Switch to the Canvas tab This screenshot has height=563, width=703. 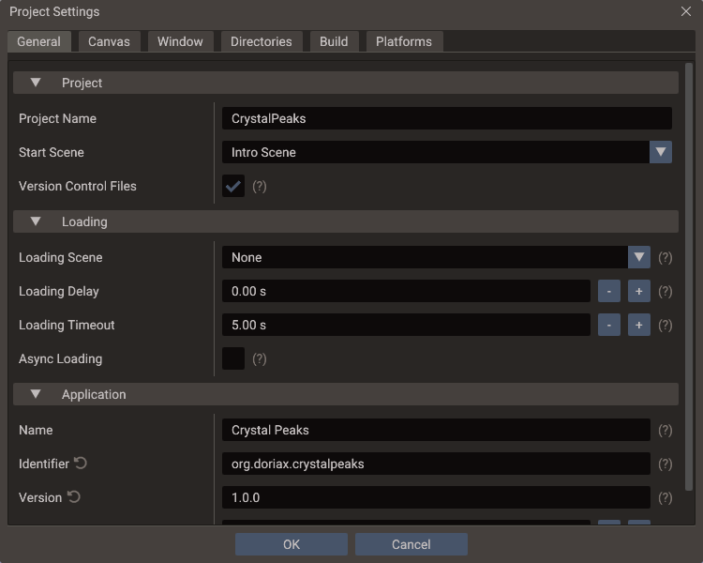(x=110, y=41)
